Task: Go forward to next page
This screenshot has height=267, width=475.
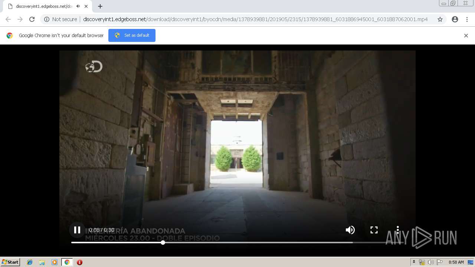Action: pos(20,19)
